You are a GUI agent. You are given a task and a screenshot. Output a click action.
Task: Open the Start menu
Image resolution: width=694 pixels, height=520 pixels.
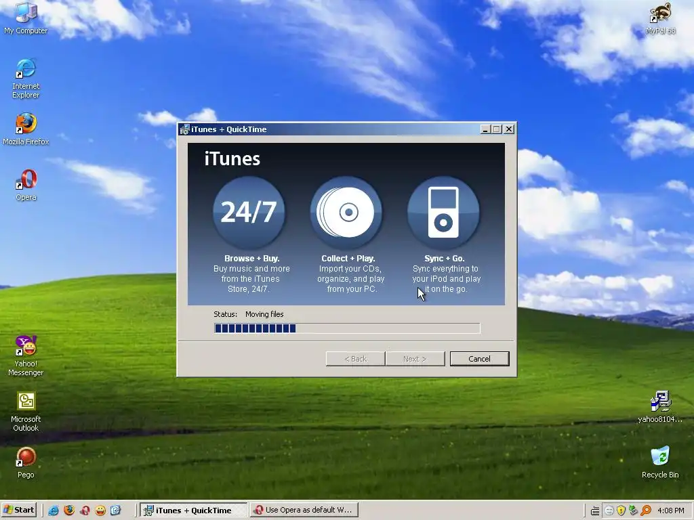point(20,510)
